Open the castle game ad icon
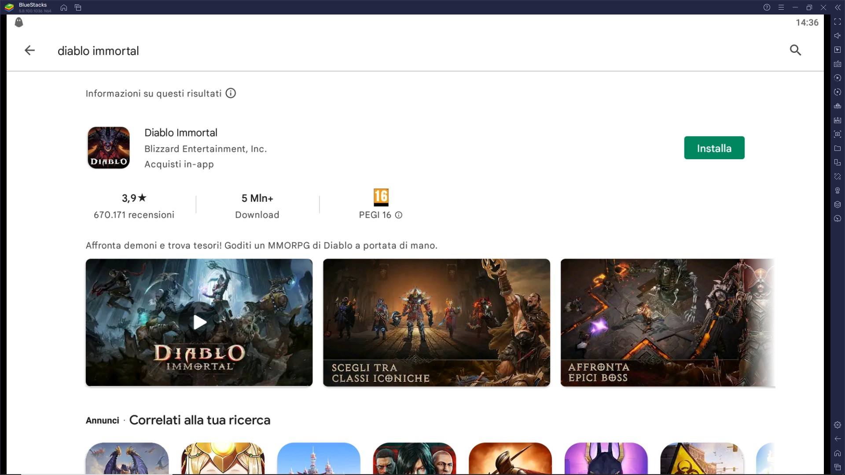The height and width of the screenshot is (475, 845). click(x=319, y=458)
